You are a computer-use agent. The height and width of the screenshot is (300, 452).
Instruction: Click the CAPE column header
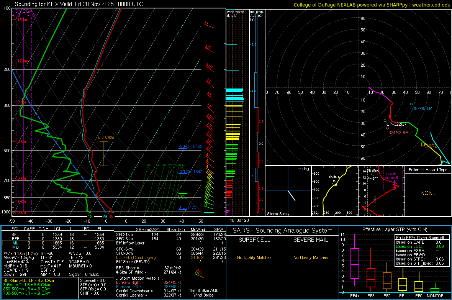tap(29, 229)
